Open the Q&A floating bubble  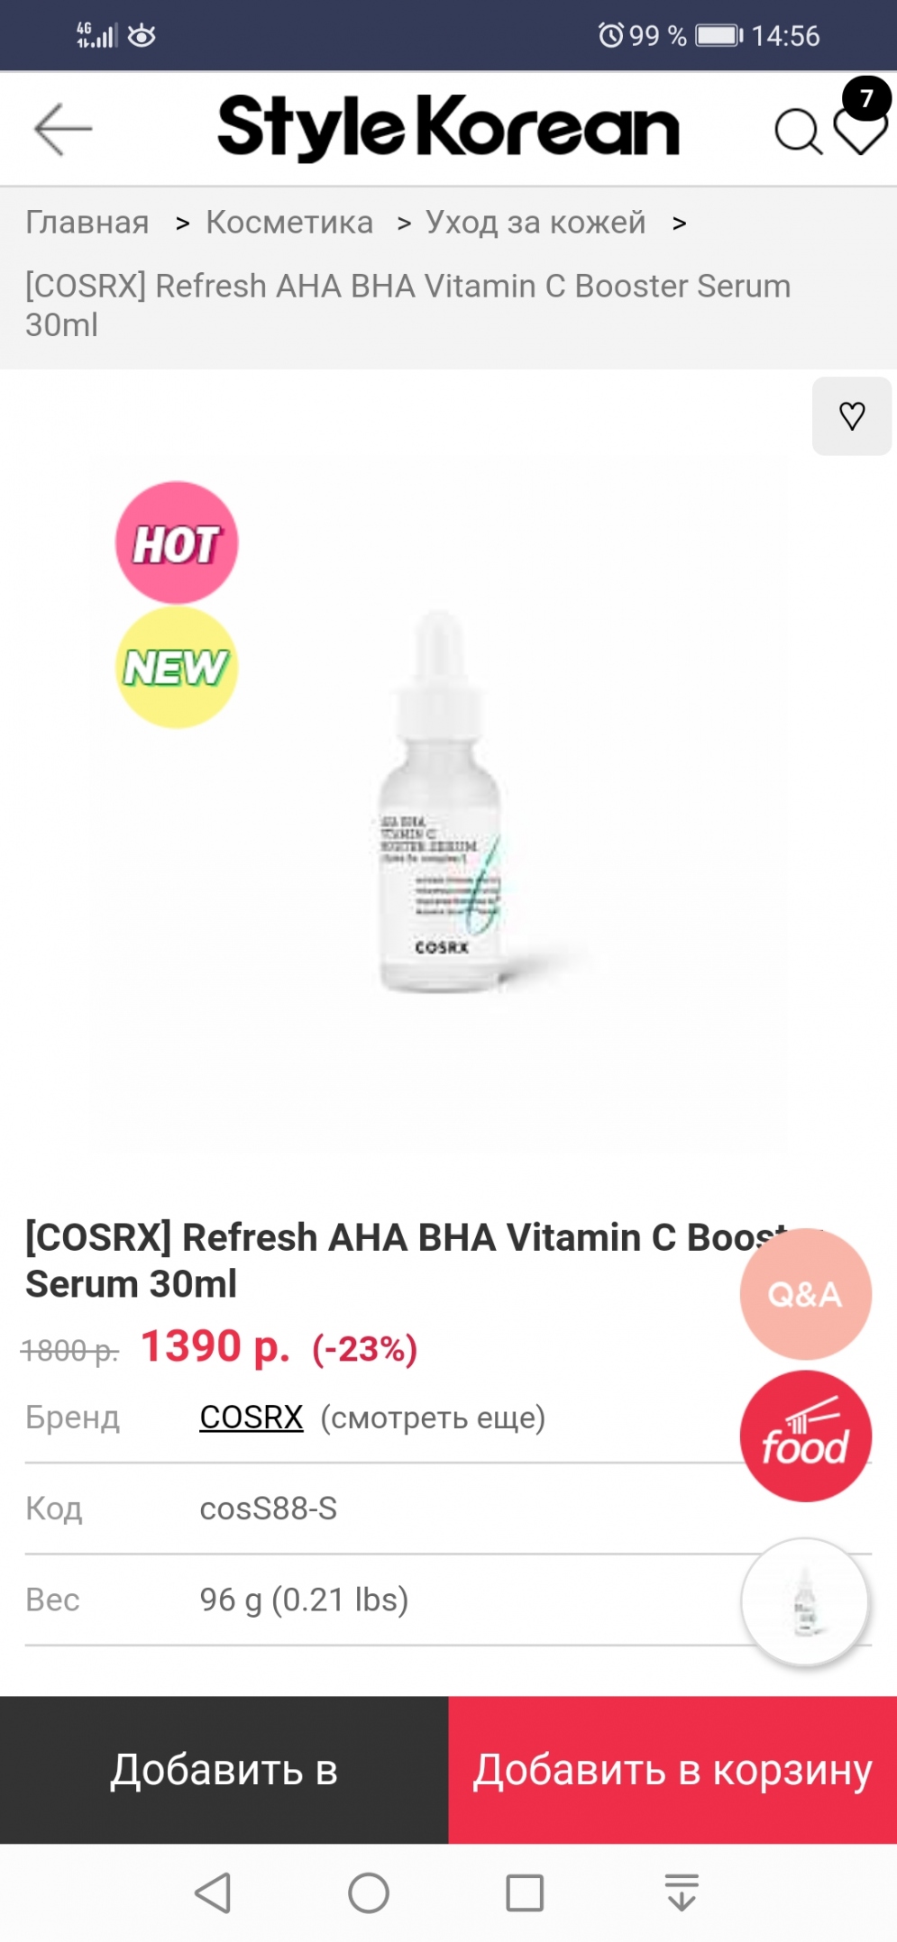(x=805, y=1294)
